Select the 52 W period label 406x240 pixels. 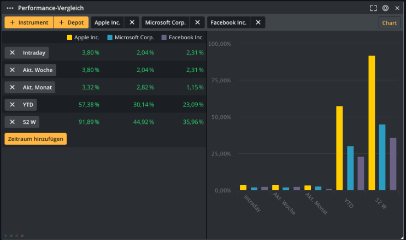click(x=30, y=122)
